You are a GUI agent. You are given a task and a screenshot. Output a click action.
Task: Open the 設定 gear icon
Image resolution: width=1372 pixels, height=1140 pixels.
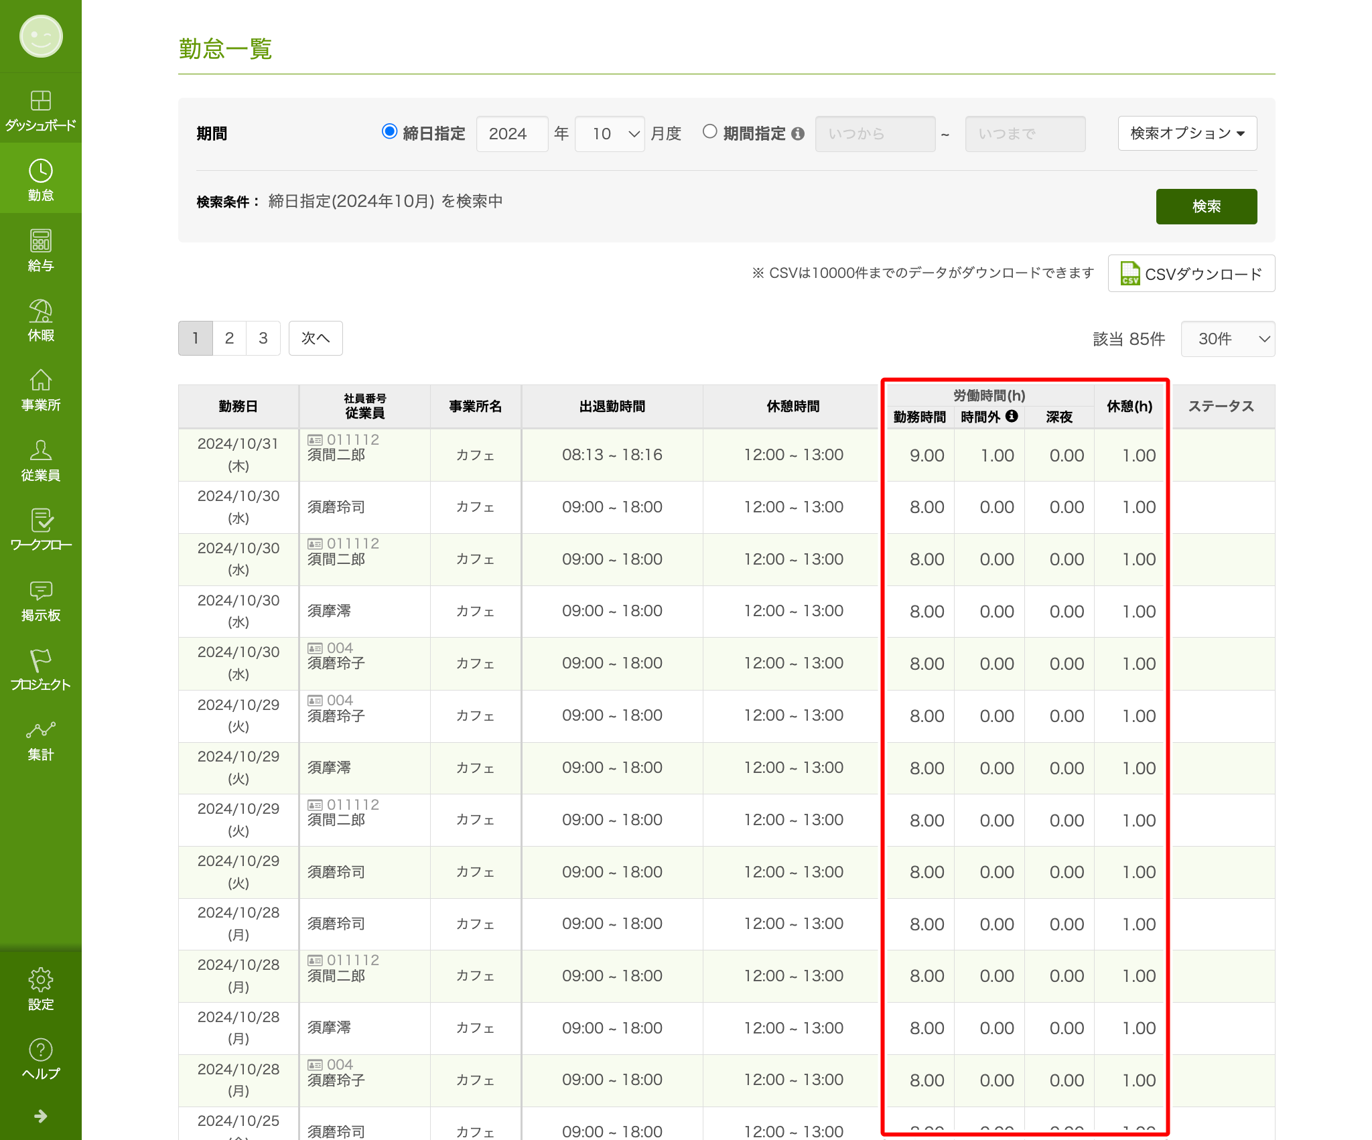[x=41, y=980]
